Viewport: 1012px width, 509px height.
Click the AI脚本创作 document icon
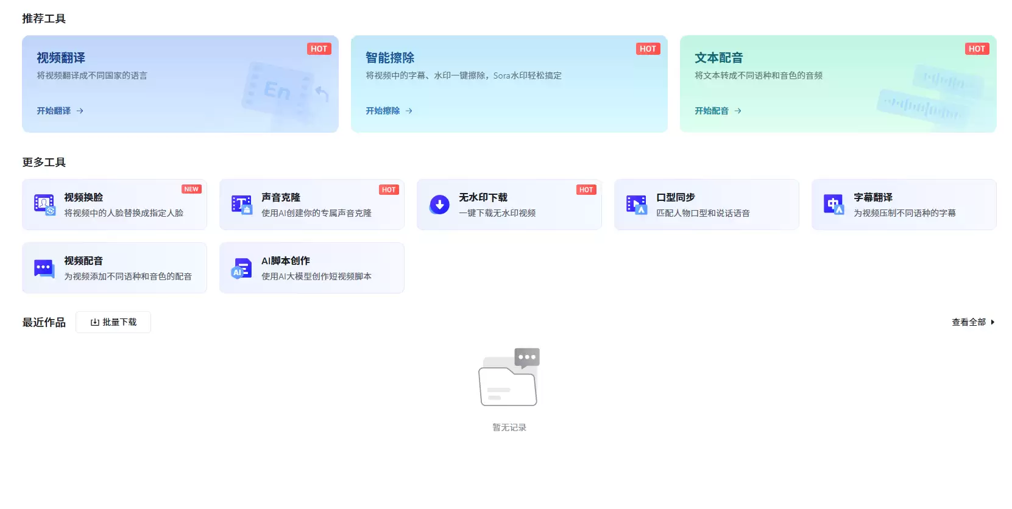242,268
